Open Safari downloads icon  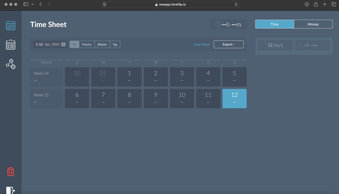[x=307, y=4]
